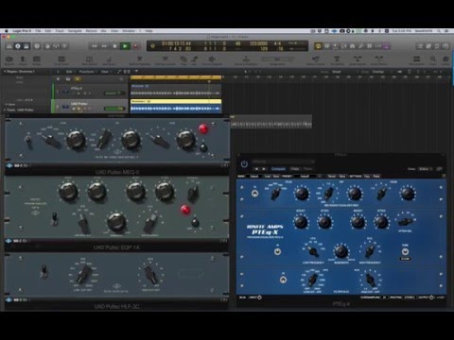Viewport: 454px width, 340px height.
Task: Click Copy in PTEq-X plugin header
Action: coord(295,169)
